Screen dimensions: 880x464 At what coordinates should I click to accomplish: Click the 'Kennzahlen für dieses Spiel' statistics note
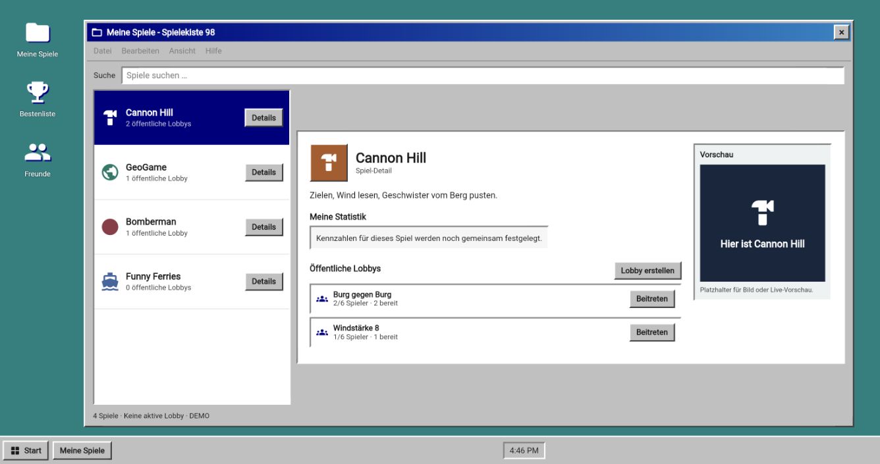(x=429, y=238)
